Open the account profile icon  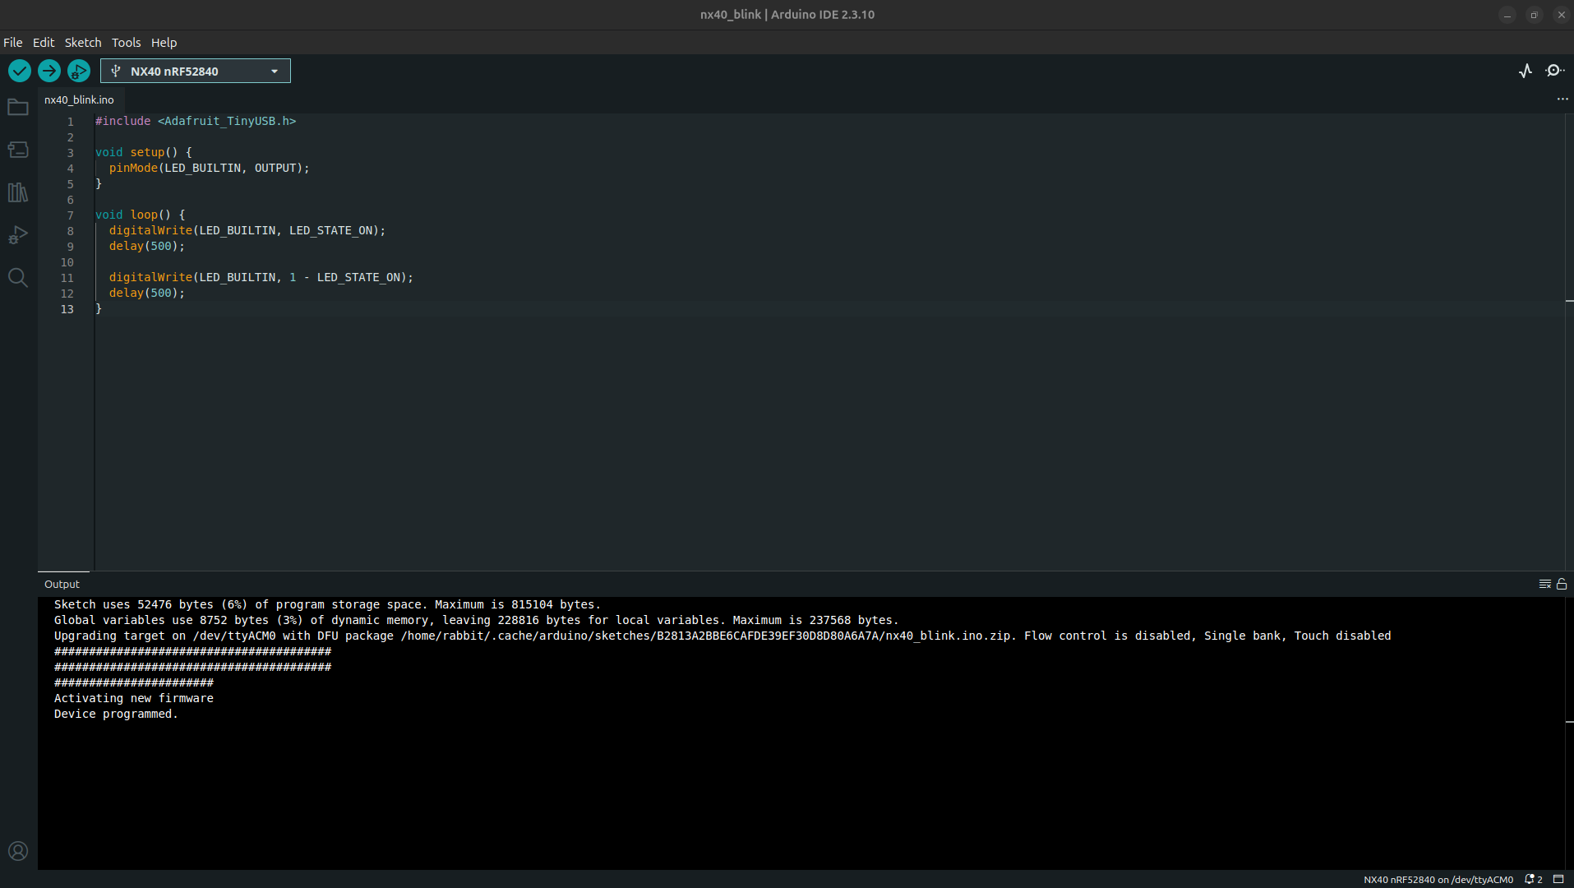[x=18, y=851]
